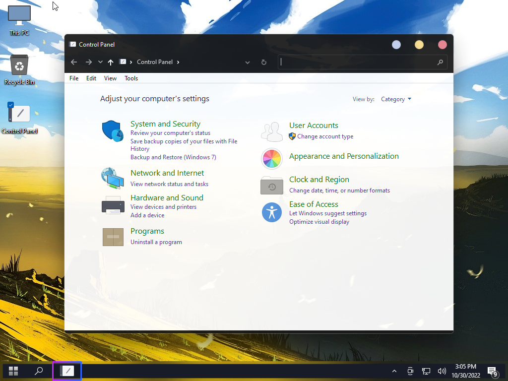
Task: Open taskbar search
Action: 39,371
